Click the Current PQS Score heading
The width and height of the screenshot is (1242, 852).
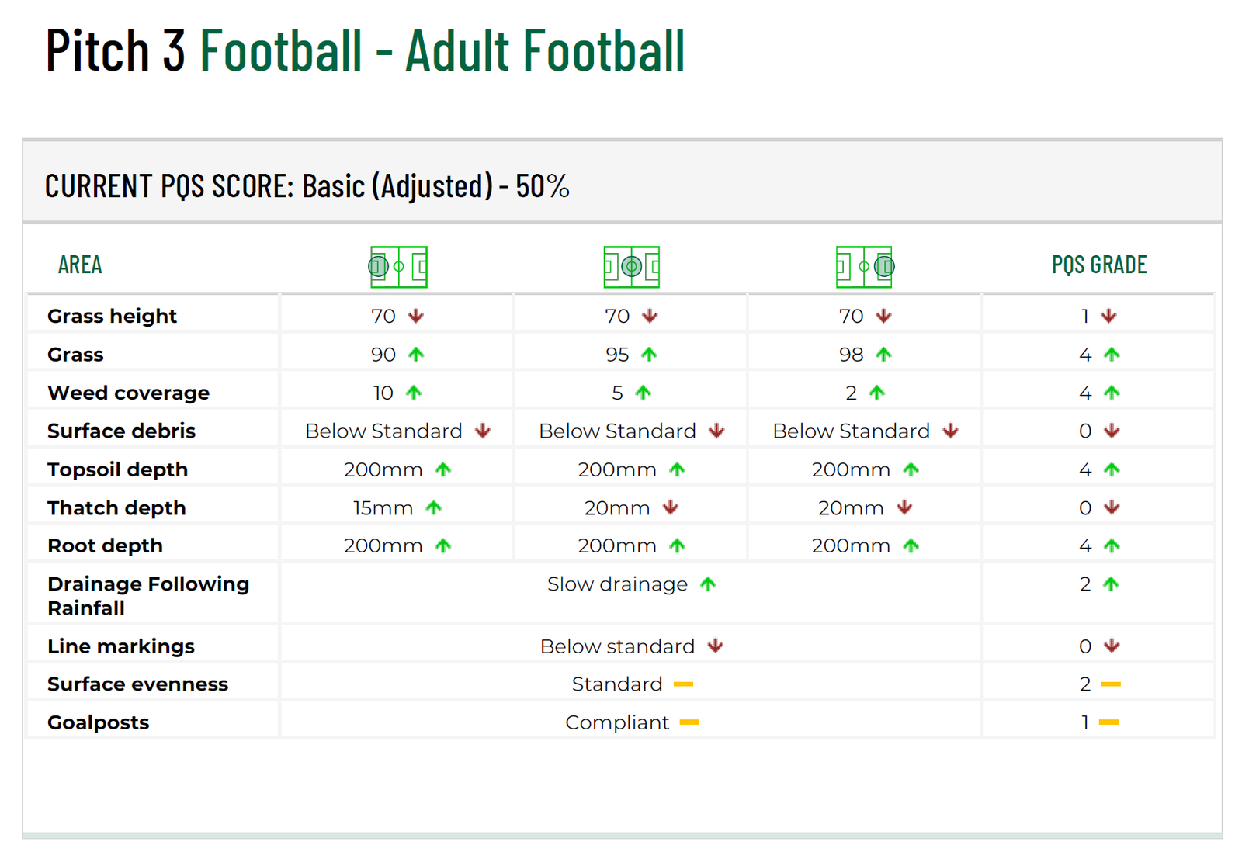[x=307, y=186]
